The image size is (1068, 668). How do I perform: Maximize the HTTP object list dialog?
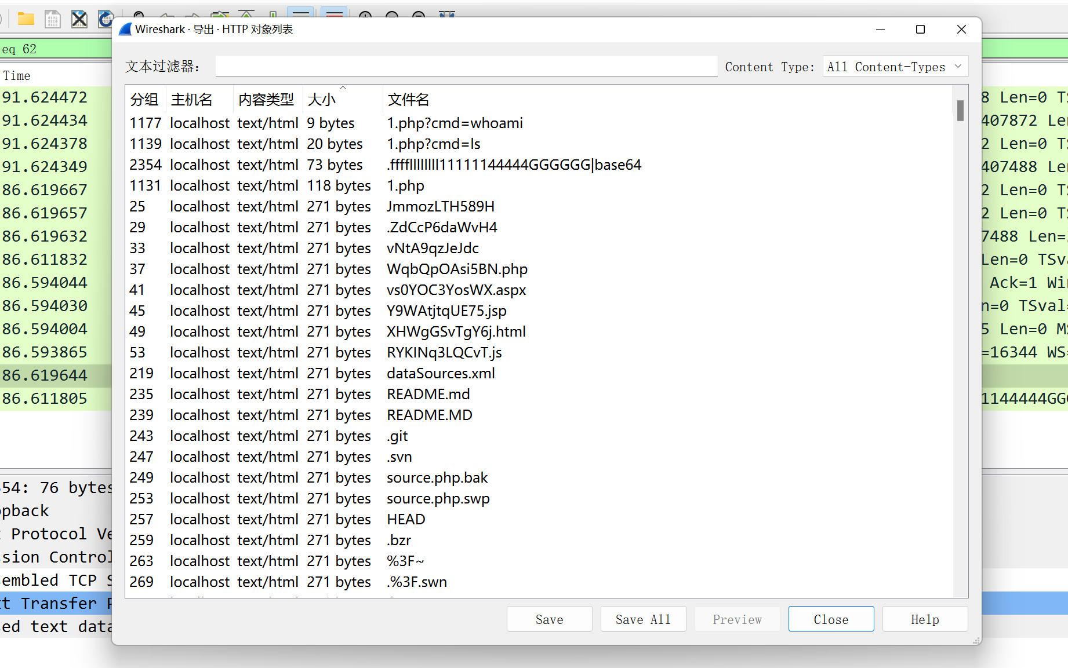tap(920, 29)
